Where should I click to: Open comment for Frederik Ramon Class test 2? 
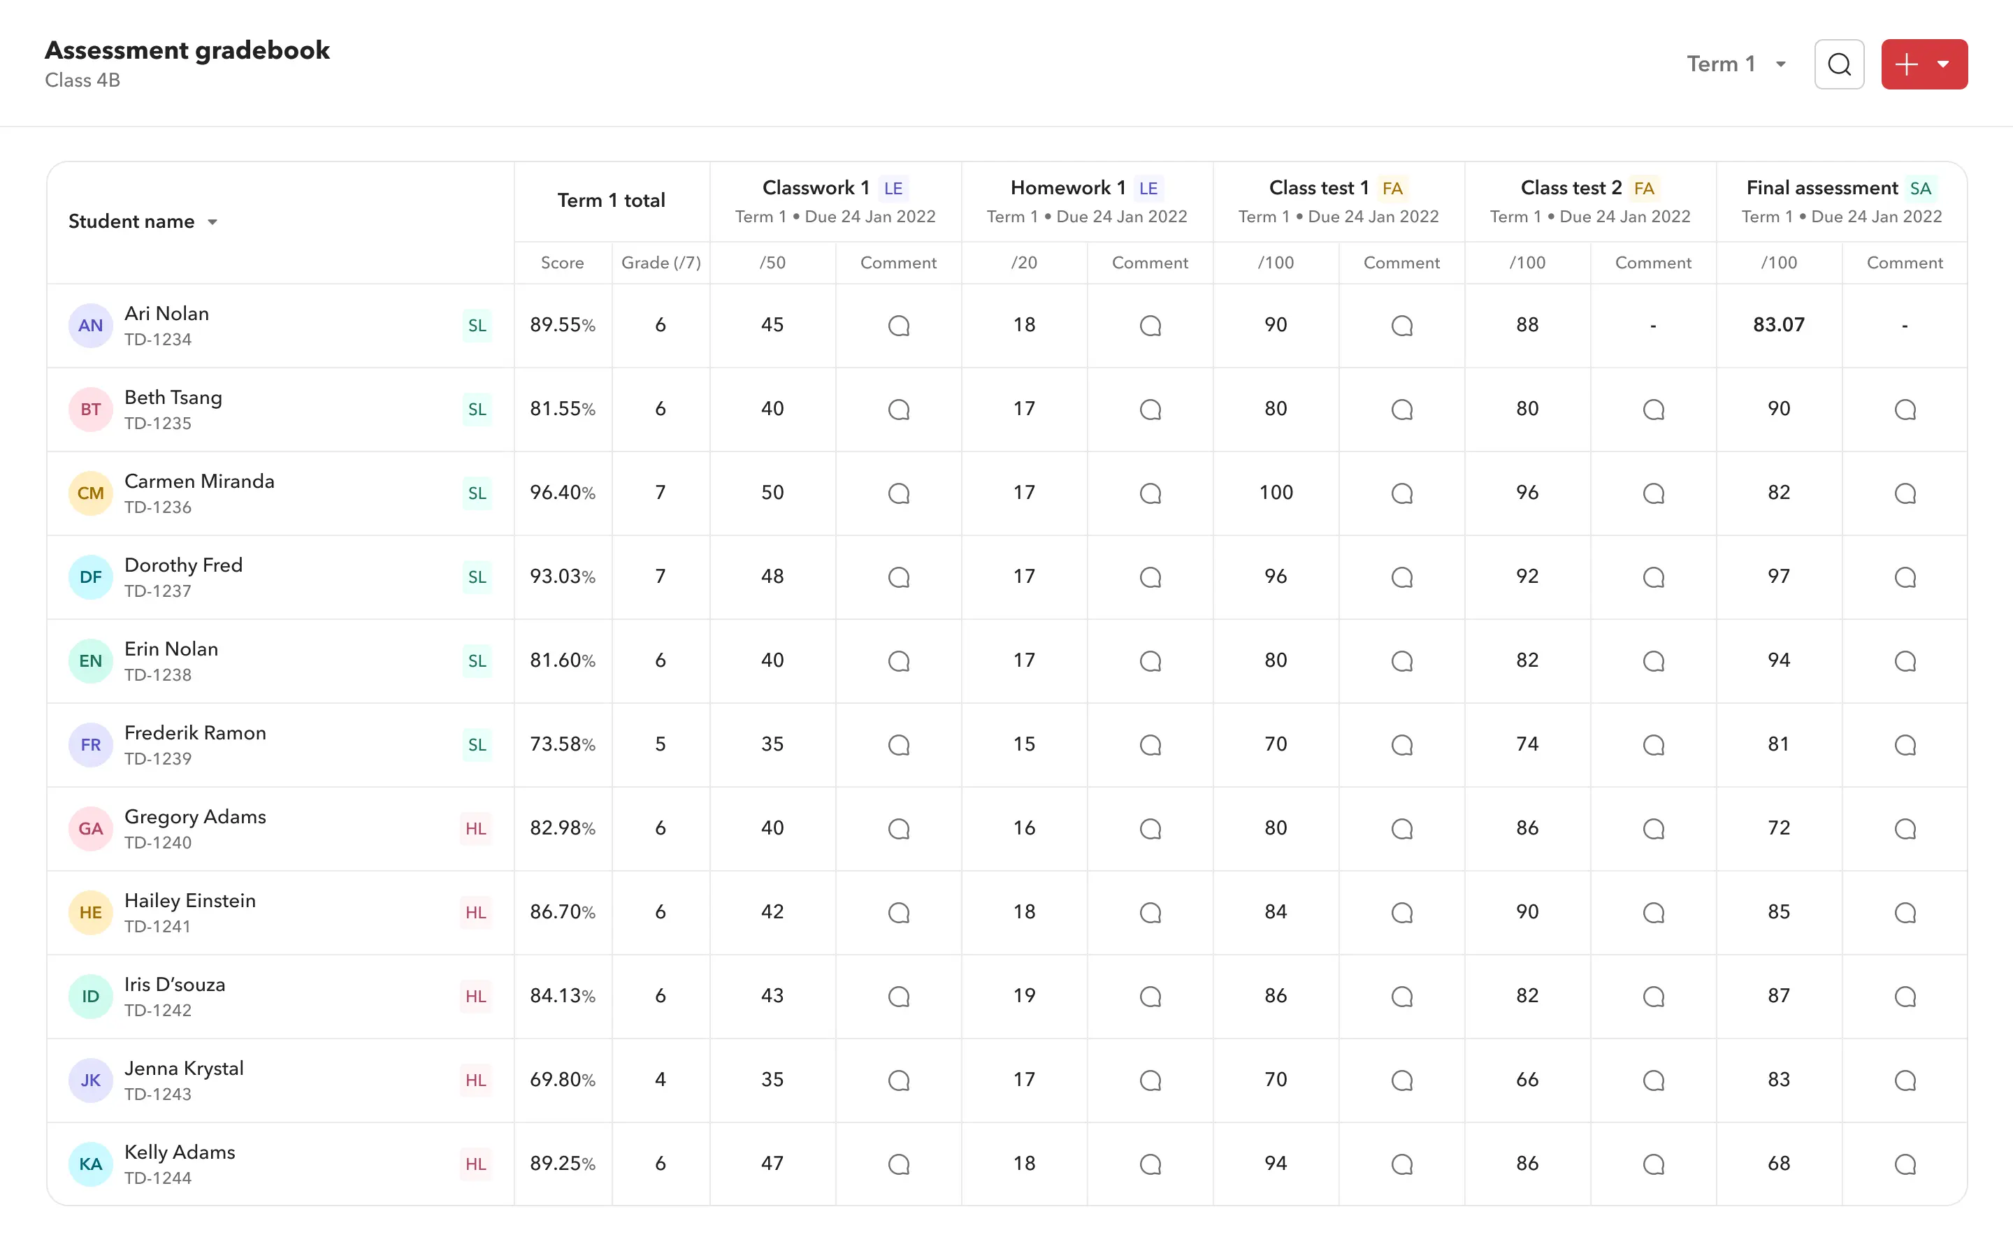click(1652, 745)
